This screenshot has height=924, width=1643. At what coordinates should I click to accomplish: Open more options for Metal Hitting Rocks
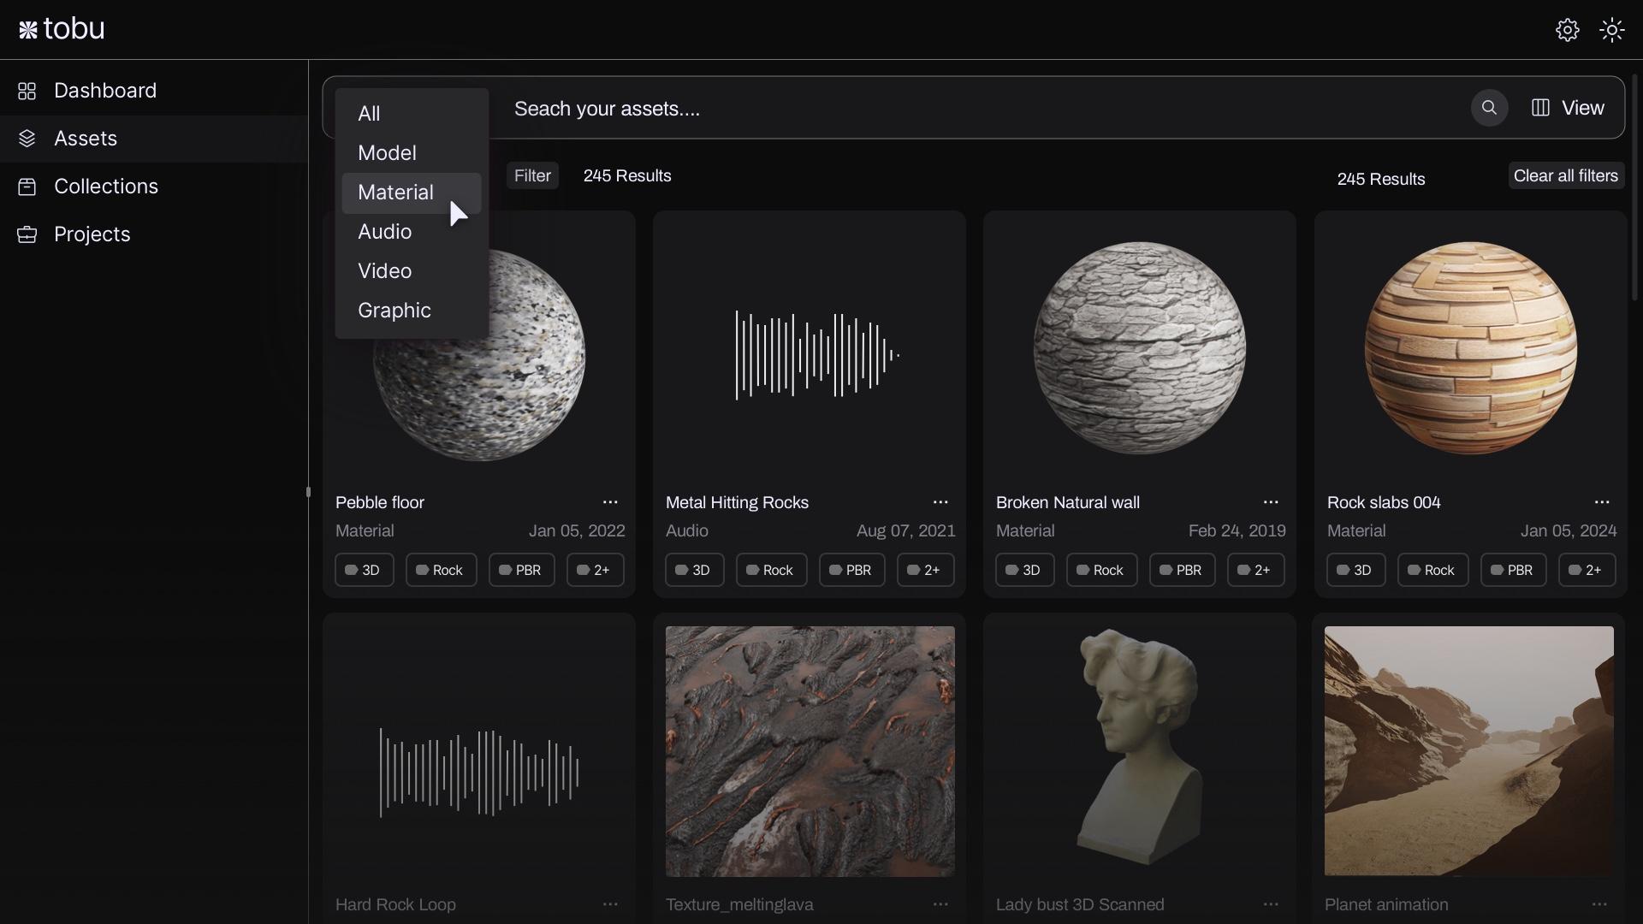click(x=940, y=502)
